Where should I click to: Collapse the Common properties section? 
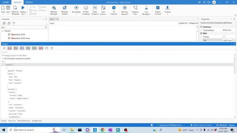pos(201,27)
